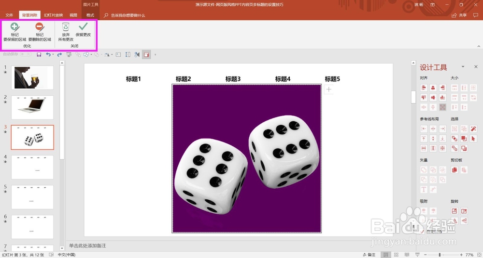
Task: Click slide panel scroll down arrow
Action: (x=62, y=248)
